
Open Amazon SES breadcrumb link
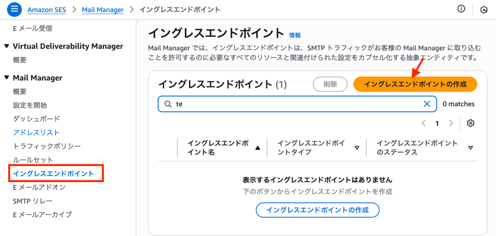click(x=47, y=10)
